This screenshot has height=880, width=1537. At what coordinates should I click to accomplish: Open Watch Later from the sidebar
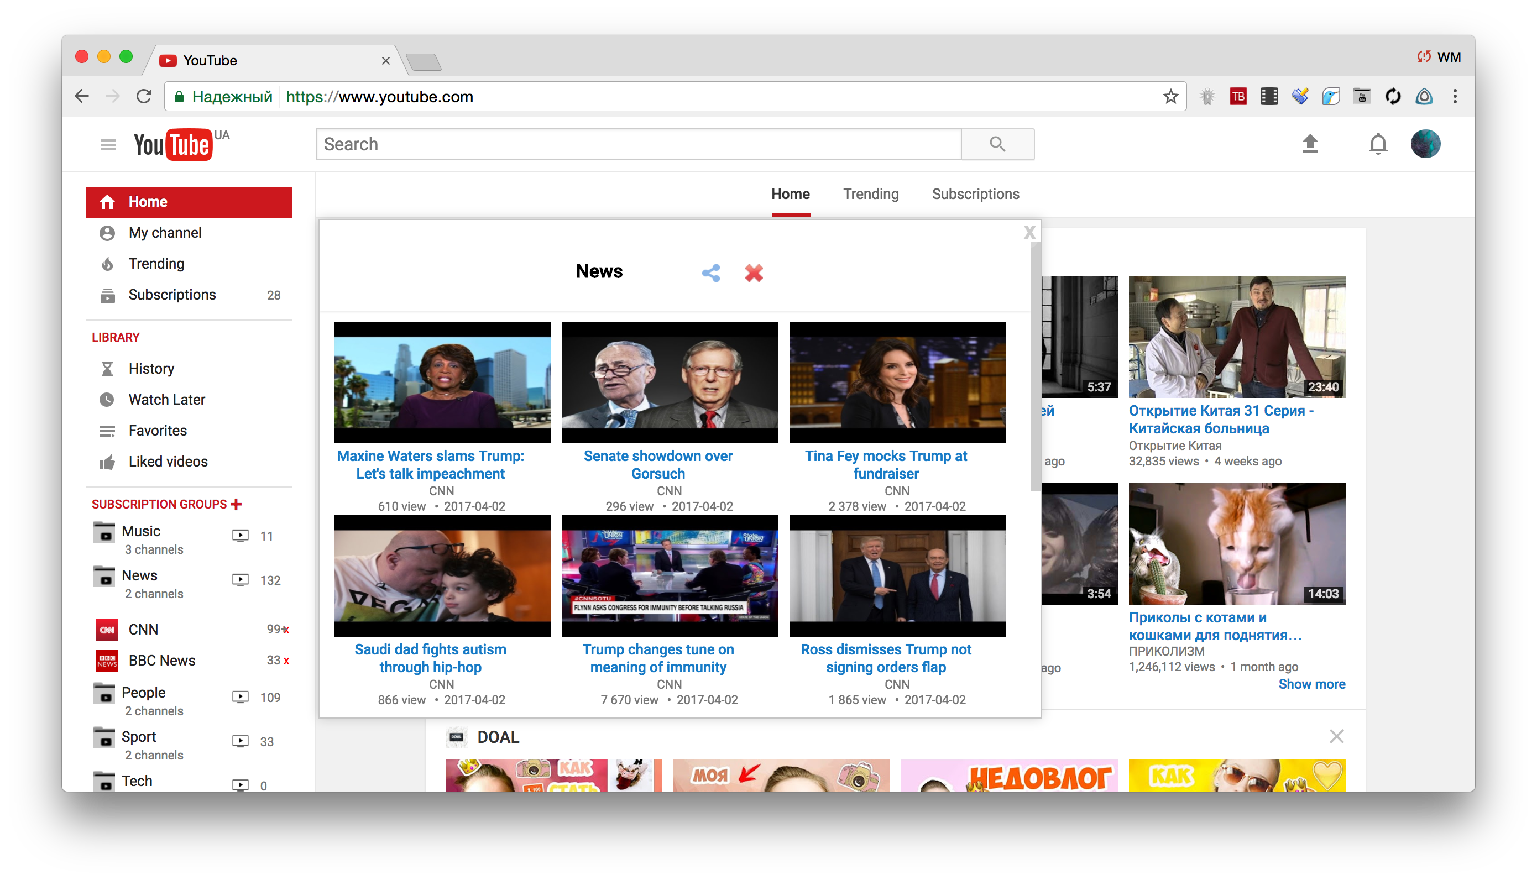(x=167, y=400)
